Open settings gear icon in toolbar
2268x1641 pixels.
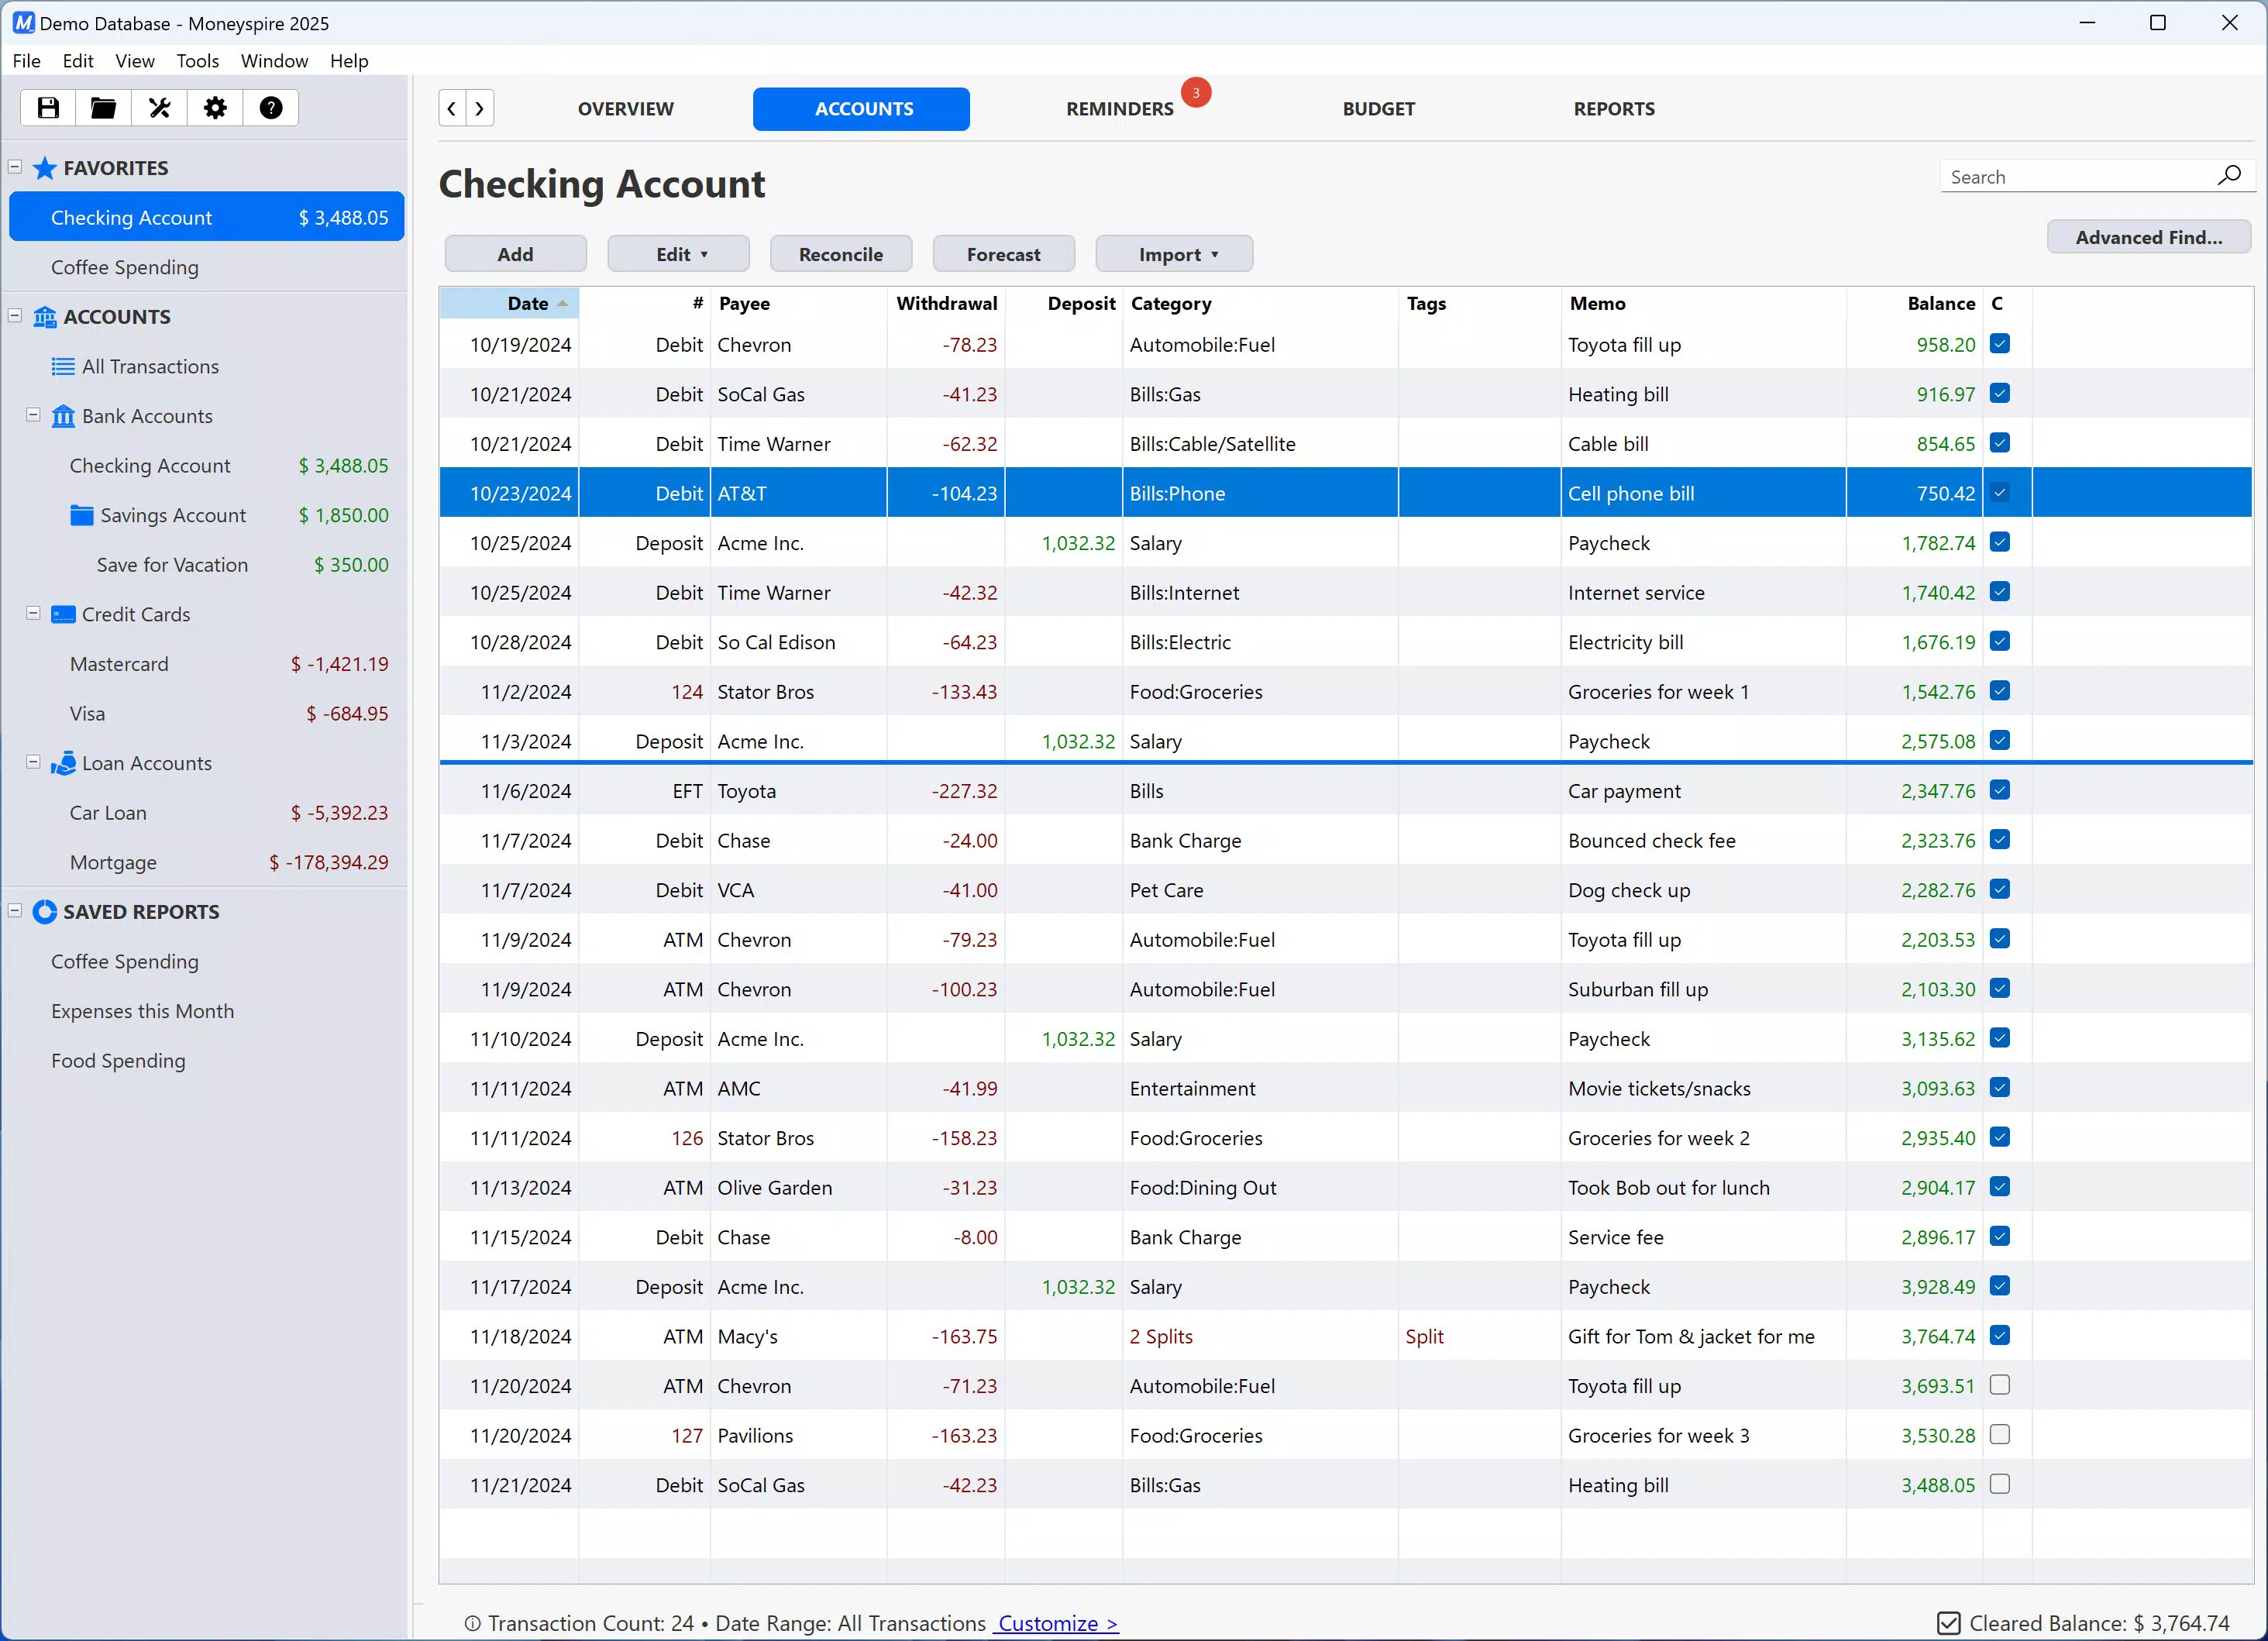pyautogui.click(x=215, y=108)
